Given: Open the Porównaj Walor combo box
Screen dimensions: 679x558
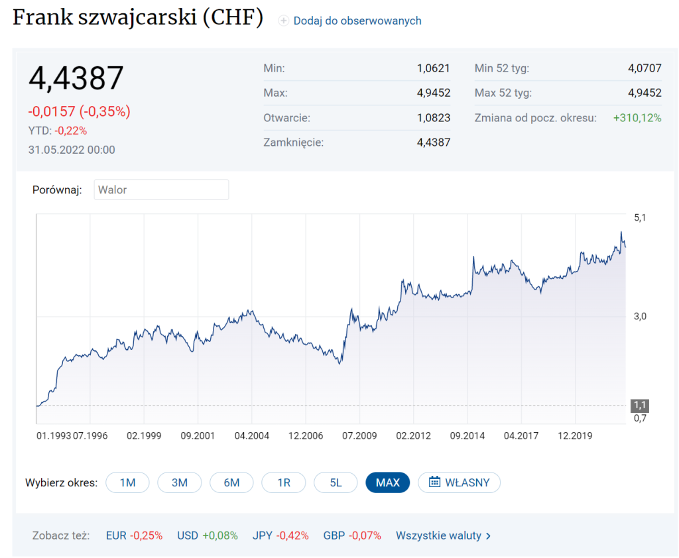Looking at the screenshot, I should [x=161, y=190].
